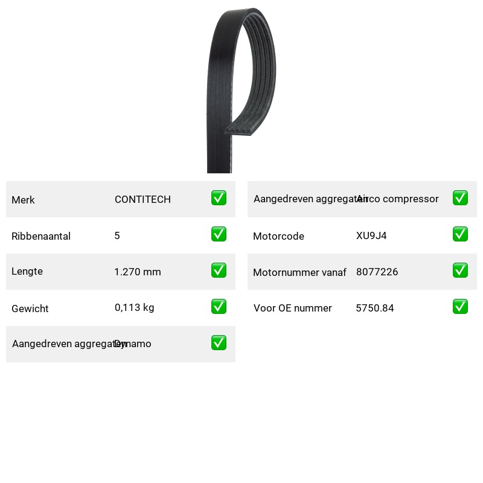The width and height of the screenshot is (483, 483).
Task: Click the green checkmark beside CONTITECH
Action: [x=219, y=198]
